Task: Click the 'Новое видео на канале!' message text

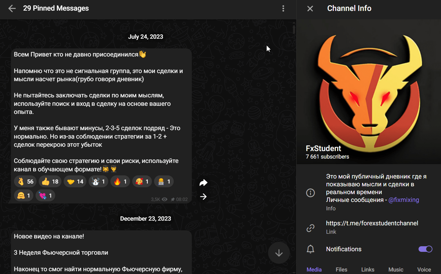Action: (49, 236)
